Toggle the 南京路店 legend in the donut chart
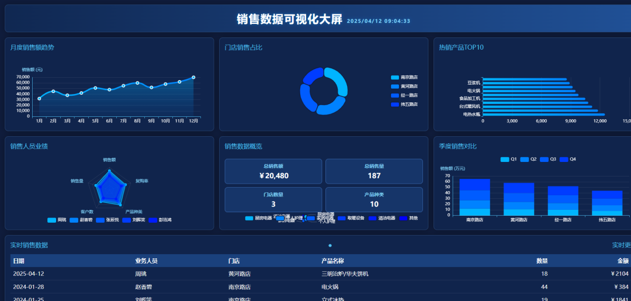631x301 pixels. [404, 77]
